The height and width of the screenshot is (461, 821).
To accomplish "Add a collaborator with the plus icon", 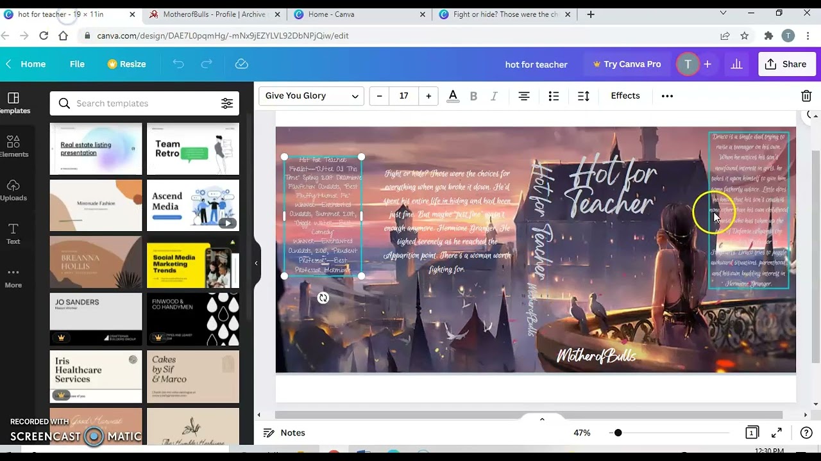I will tap(707, 64).
